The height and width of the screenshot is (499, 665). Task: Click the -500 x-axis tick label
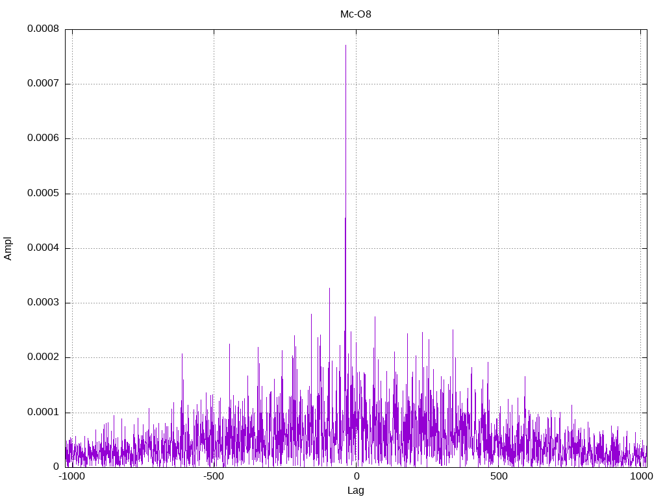tap(213, 476)
